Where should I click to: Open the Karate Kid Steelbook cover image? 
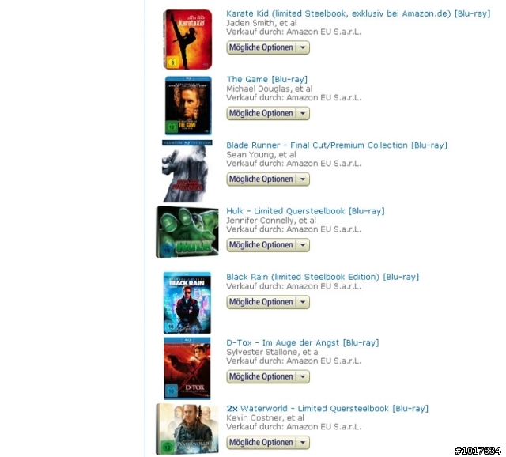point(187,40)
